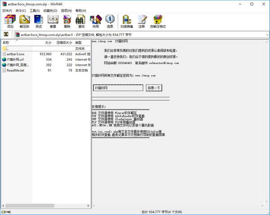Sort by the 类型 column header
The height and width of the screenshot is (215, 270).
(82, 42)
